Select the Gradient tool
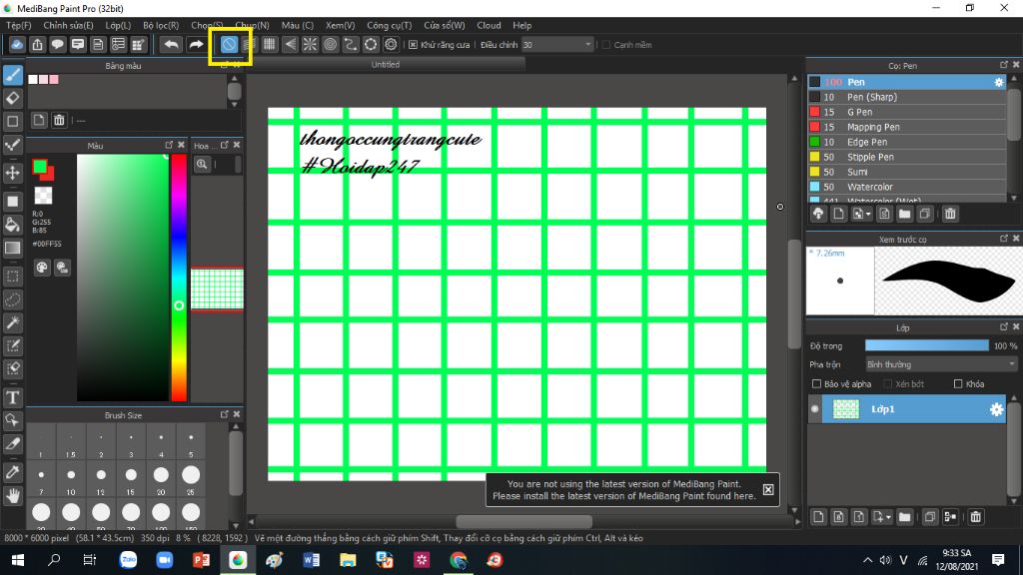1023x575 pixels. 12,248
